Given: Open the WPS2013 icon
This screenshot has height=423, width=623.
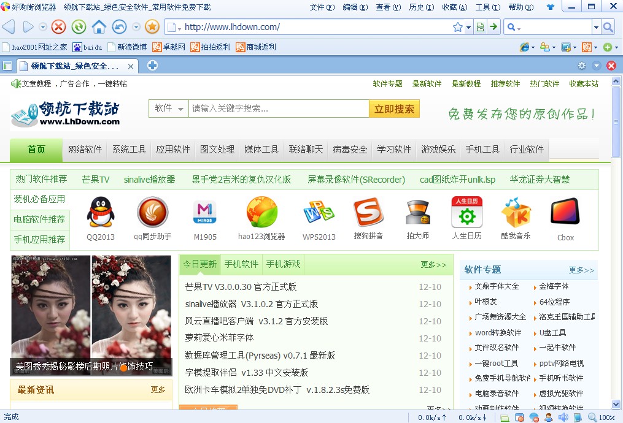Looking at the screenshot, I should [319, 212].
